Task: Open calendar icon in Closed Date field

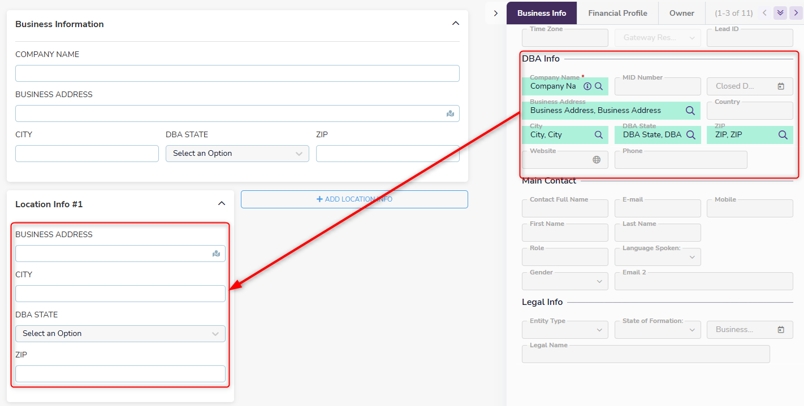Action: point(781,86)
